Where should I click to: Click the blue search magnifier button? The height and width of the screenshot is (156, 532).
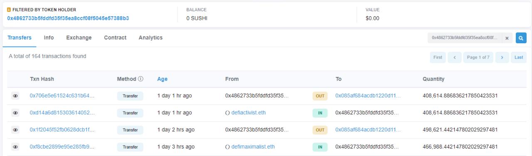click(x=521, y=38)
